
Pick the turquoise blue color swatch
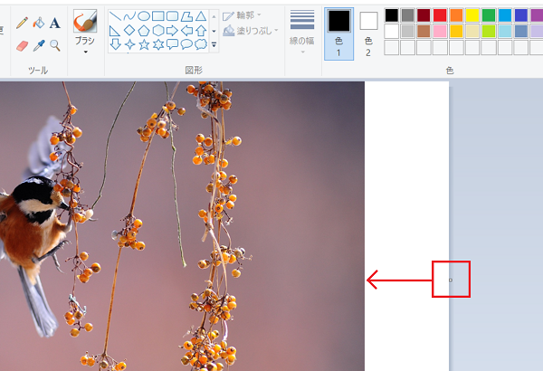(x=505, y=15)
